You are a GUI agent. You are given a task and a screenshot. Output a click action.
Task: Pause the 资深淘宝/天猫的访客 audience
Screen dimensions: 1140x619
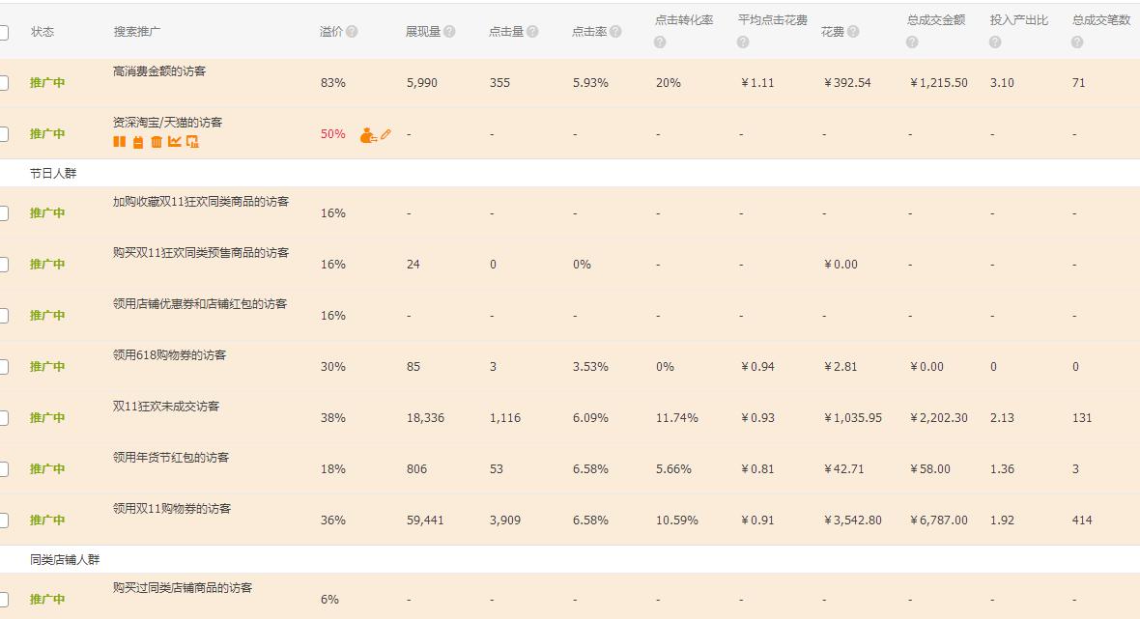point(120,141)
